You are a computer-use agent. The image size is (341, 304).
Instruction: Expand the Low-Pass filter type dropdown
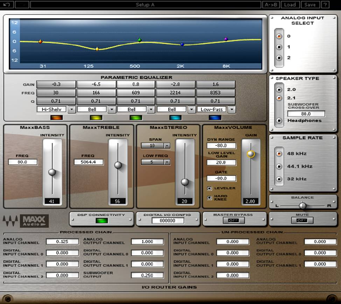click(x=232, y=109)
